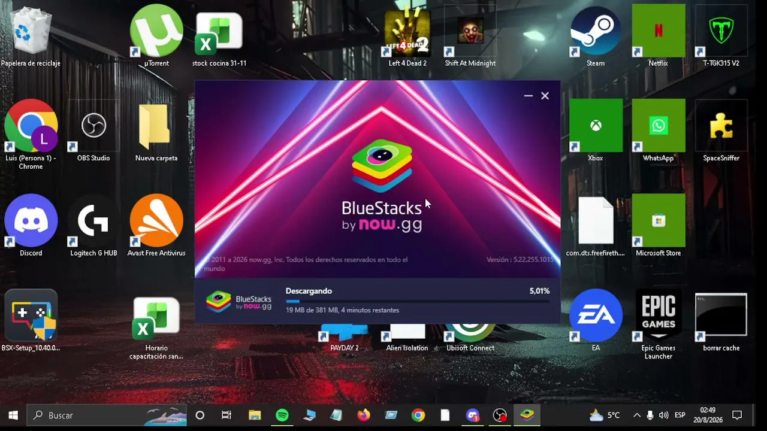Click the BlueStacks by now.gg logo beside progress
767x431 pixels.
238,302
